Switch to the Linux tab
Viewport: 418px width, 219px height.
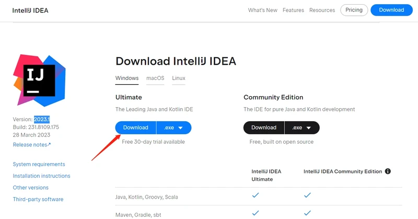tap(179, 78)
